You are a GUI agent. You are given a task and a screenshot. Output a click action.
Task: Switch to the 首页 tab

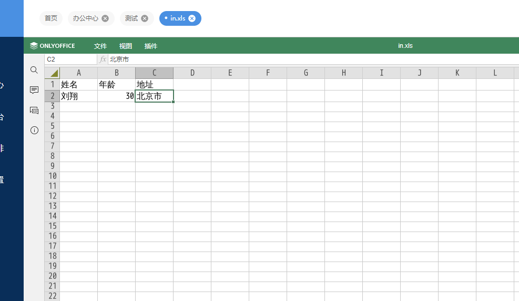[x=51, y=18]
